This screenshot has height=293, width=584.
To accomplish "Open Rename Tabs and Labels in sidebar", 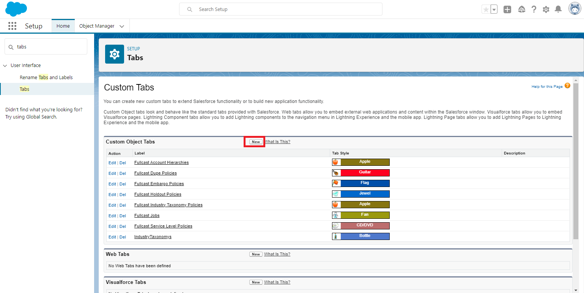I will tap(46, 77).
